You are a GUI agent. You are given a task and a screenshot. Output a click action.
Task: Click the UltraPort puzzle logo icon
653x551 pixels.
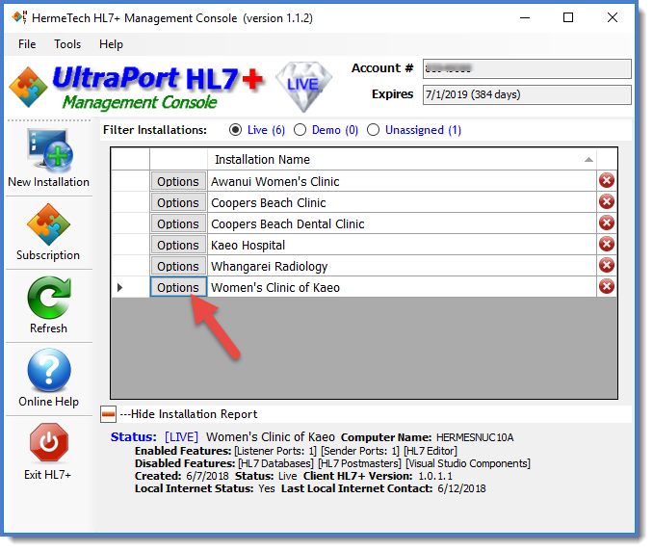28,87
